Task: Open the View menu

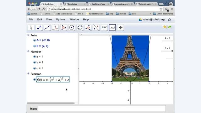Action: 49,19
